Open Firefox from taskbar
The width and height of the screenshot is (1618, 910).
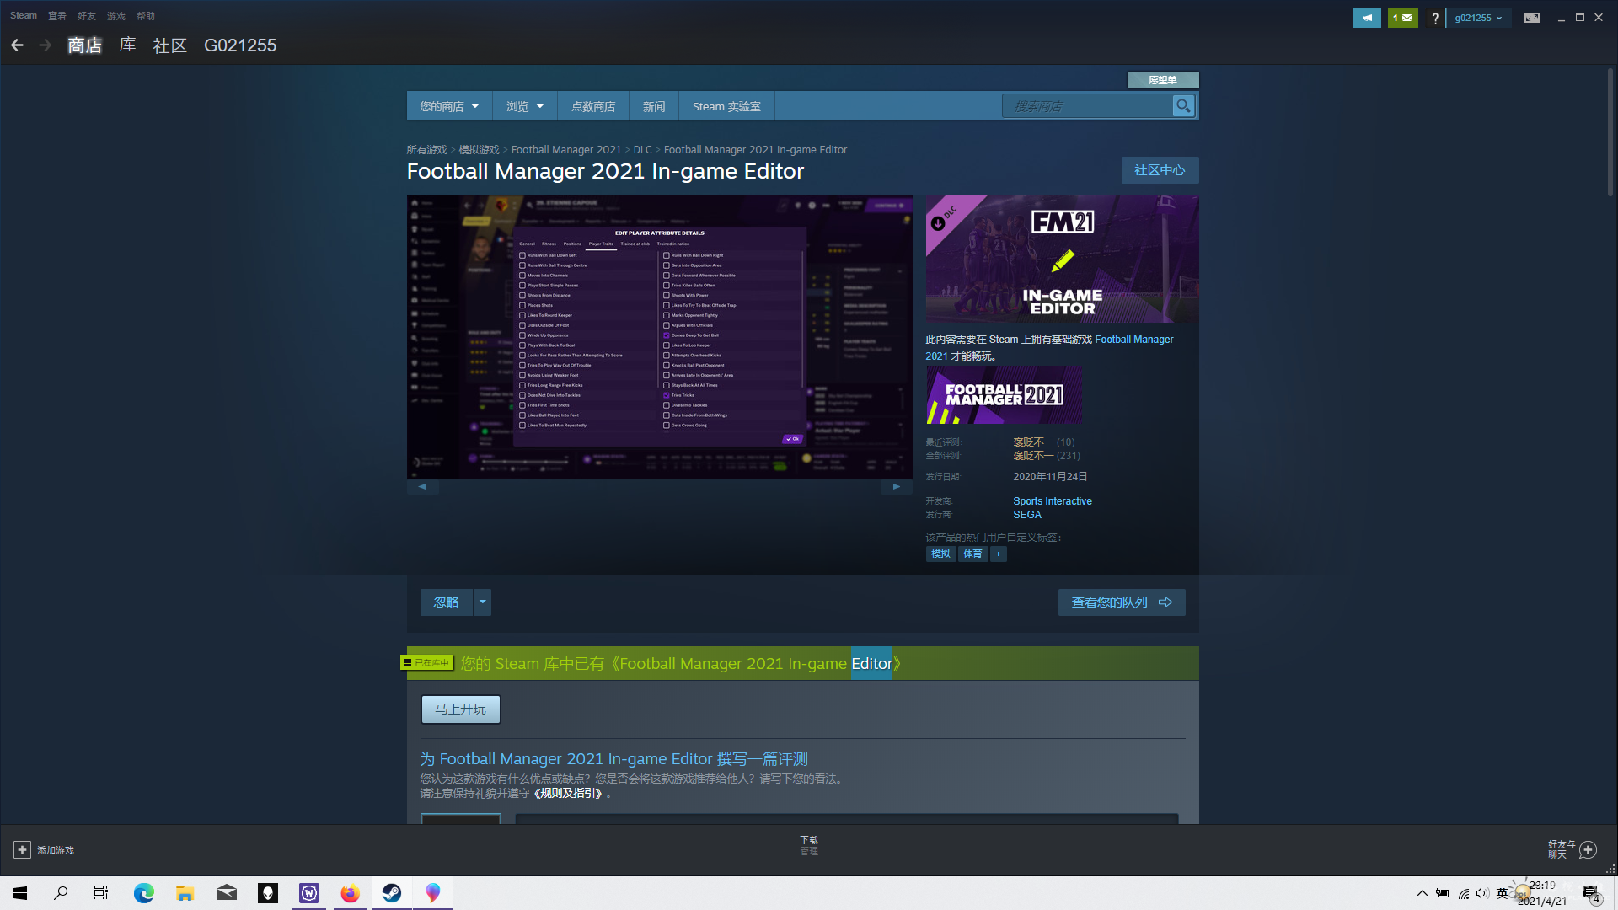[x=351, y=893]
